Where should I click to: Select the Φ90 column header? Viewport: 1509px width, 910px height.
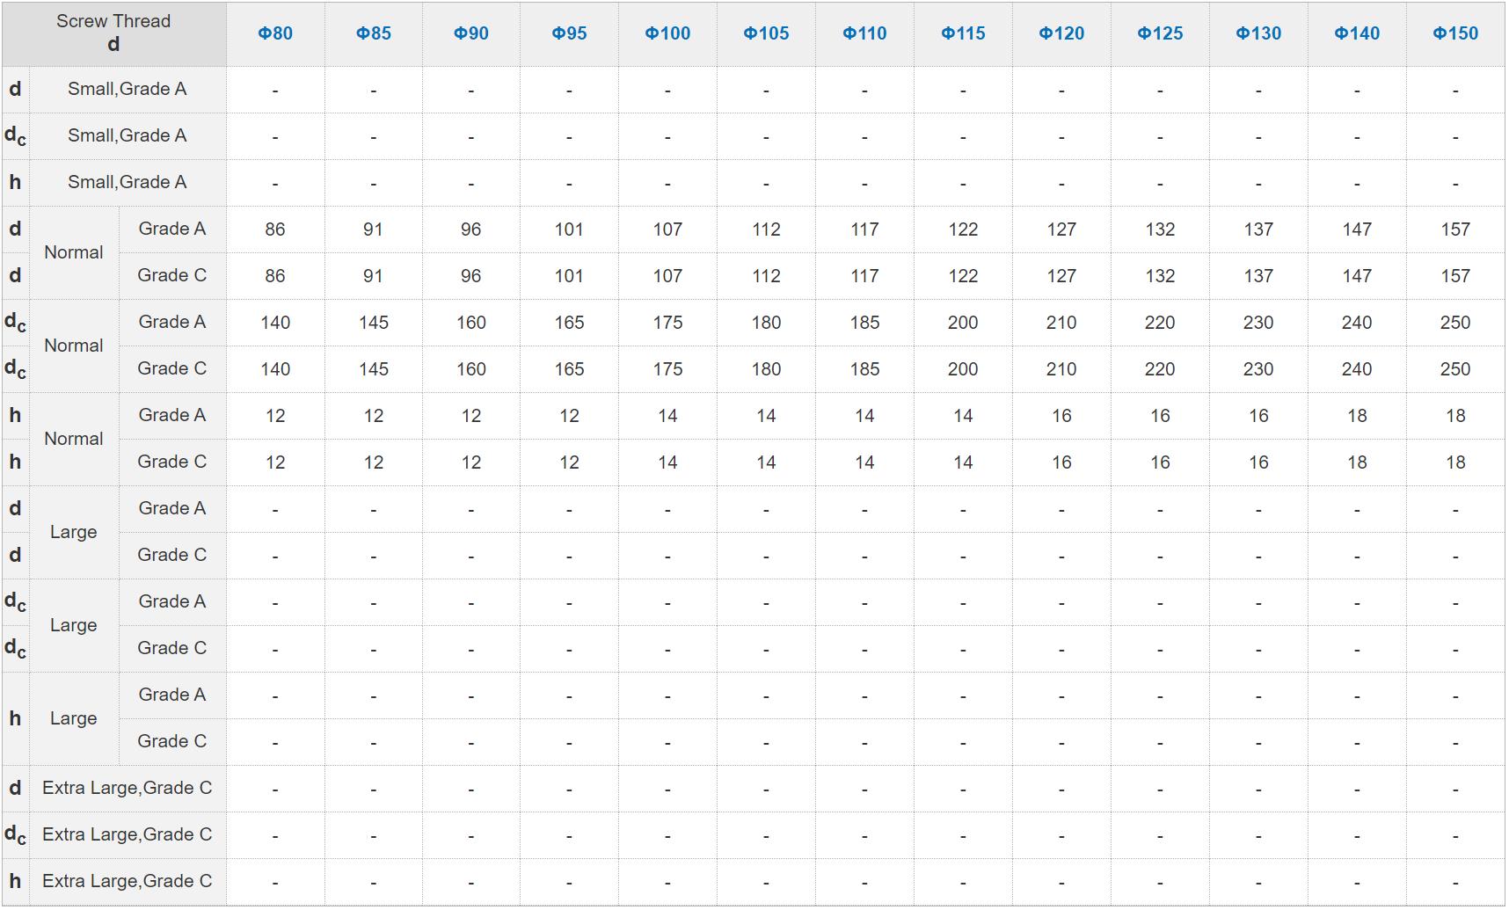(x=471, y=33)
